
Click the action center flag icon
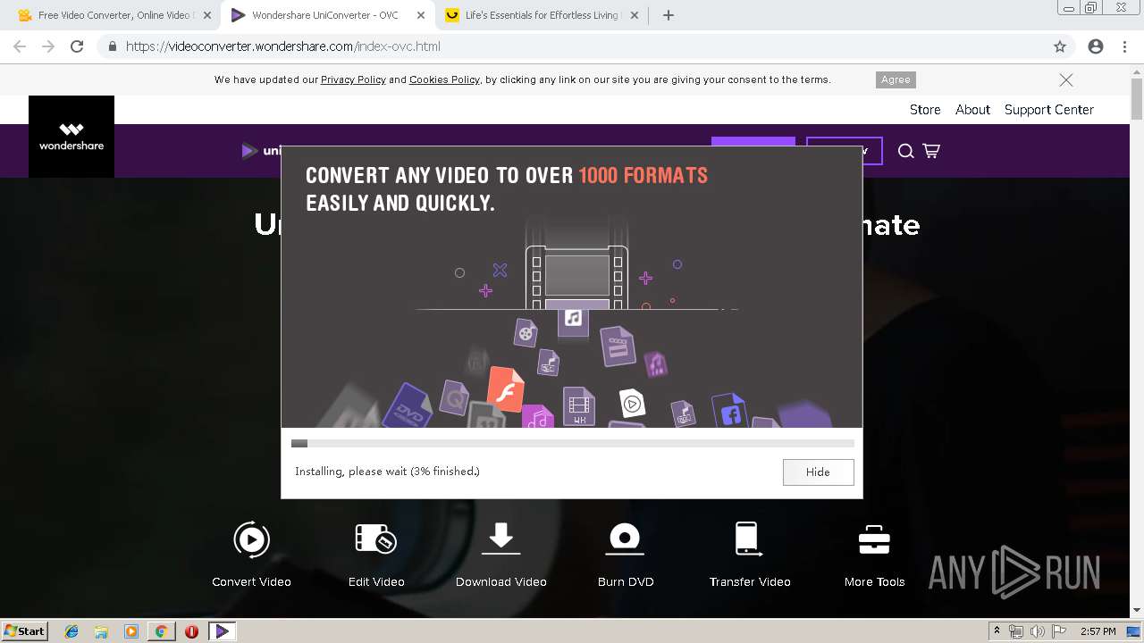pyautogui.click(x=1057, y=631)
